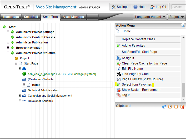186x139 pixels.
Task: Click the Action Menu info icon
Action: [183, 25]
